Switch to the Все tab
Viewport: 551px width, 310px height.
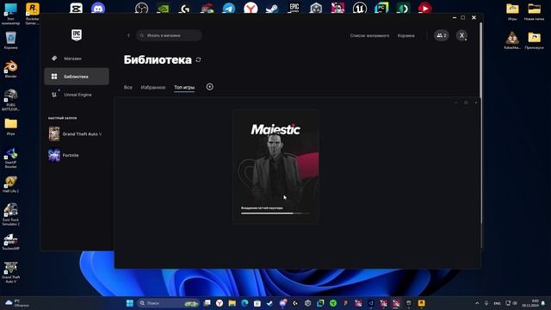(128, 87)
